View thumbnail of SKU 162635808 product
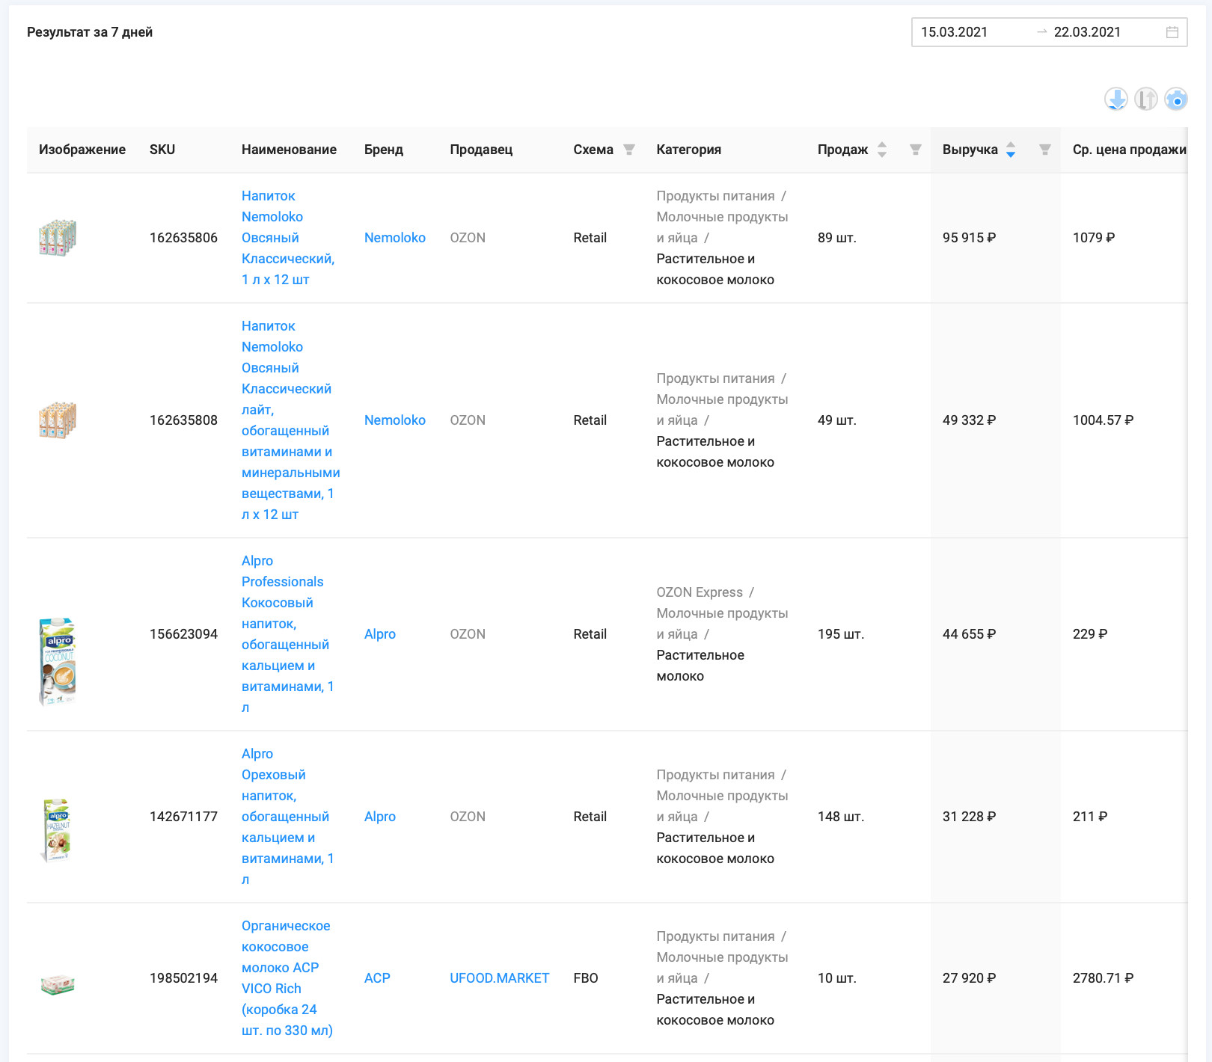 (x=58, y=420)
